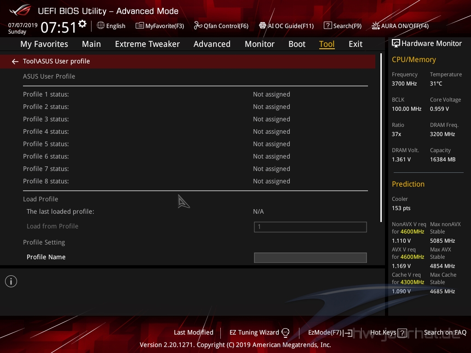Click the Hot Keys question mark icon
The width and height of the screenshot is (471, 353).
(402, 333)
